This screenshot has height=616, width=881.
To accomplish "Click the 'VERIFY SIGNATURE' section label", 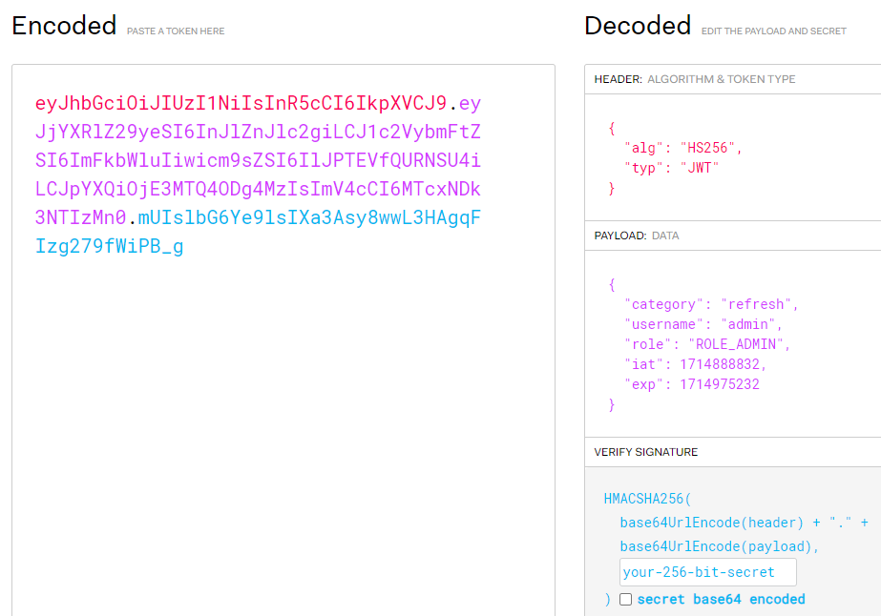I will point(645,452).
